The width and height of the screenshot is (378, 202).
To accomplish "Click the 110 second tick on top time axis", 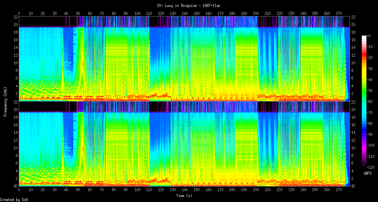I will coord(149,14).
